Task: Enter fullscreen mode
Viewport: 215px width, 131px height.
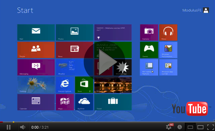Action: point(211,127)
